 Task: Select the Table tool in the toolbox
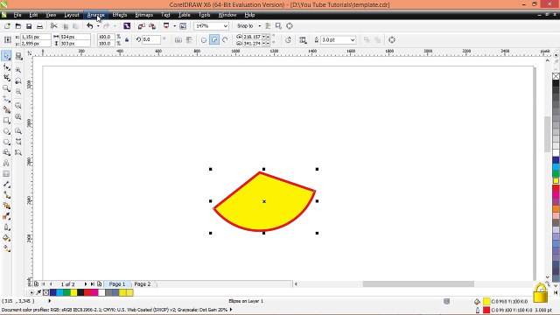point(6,174)
